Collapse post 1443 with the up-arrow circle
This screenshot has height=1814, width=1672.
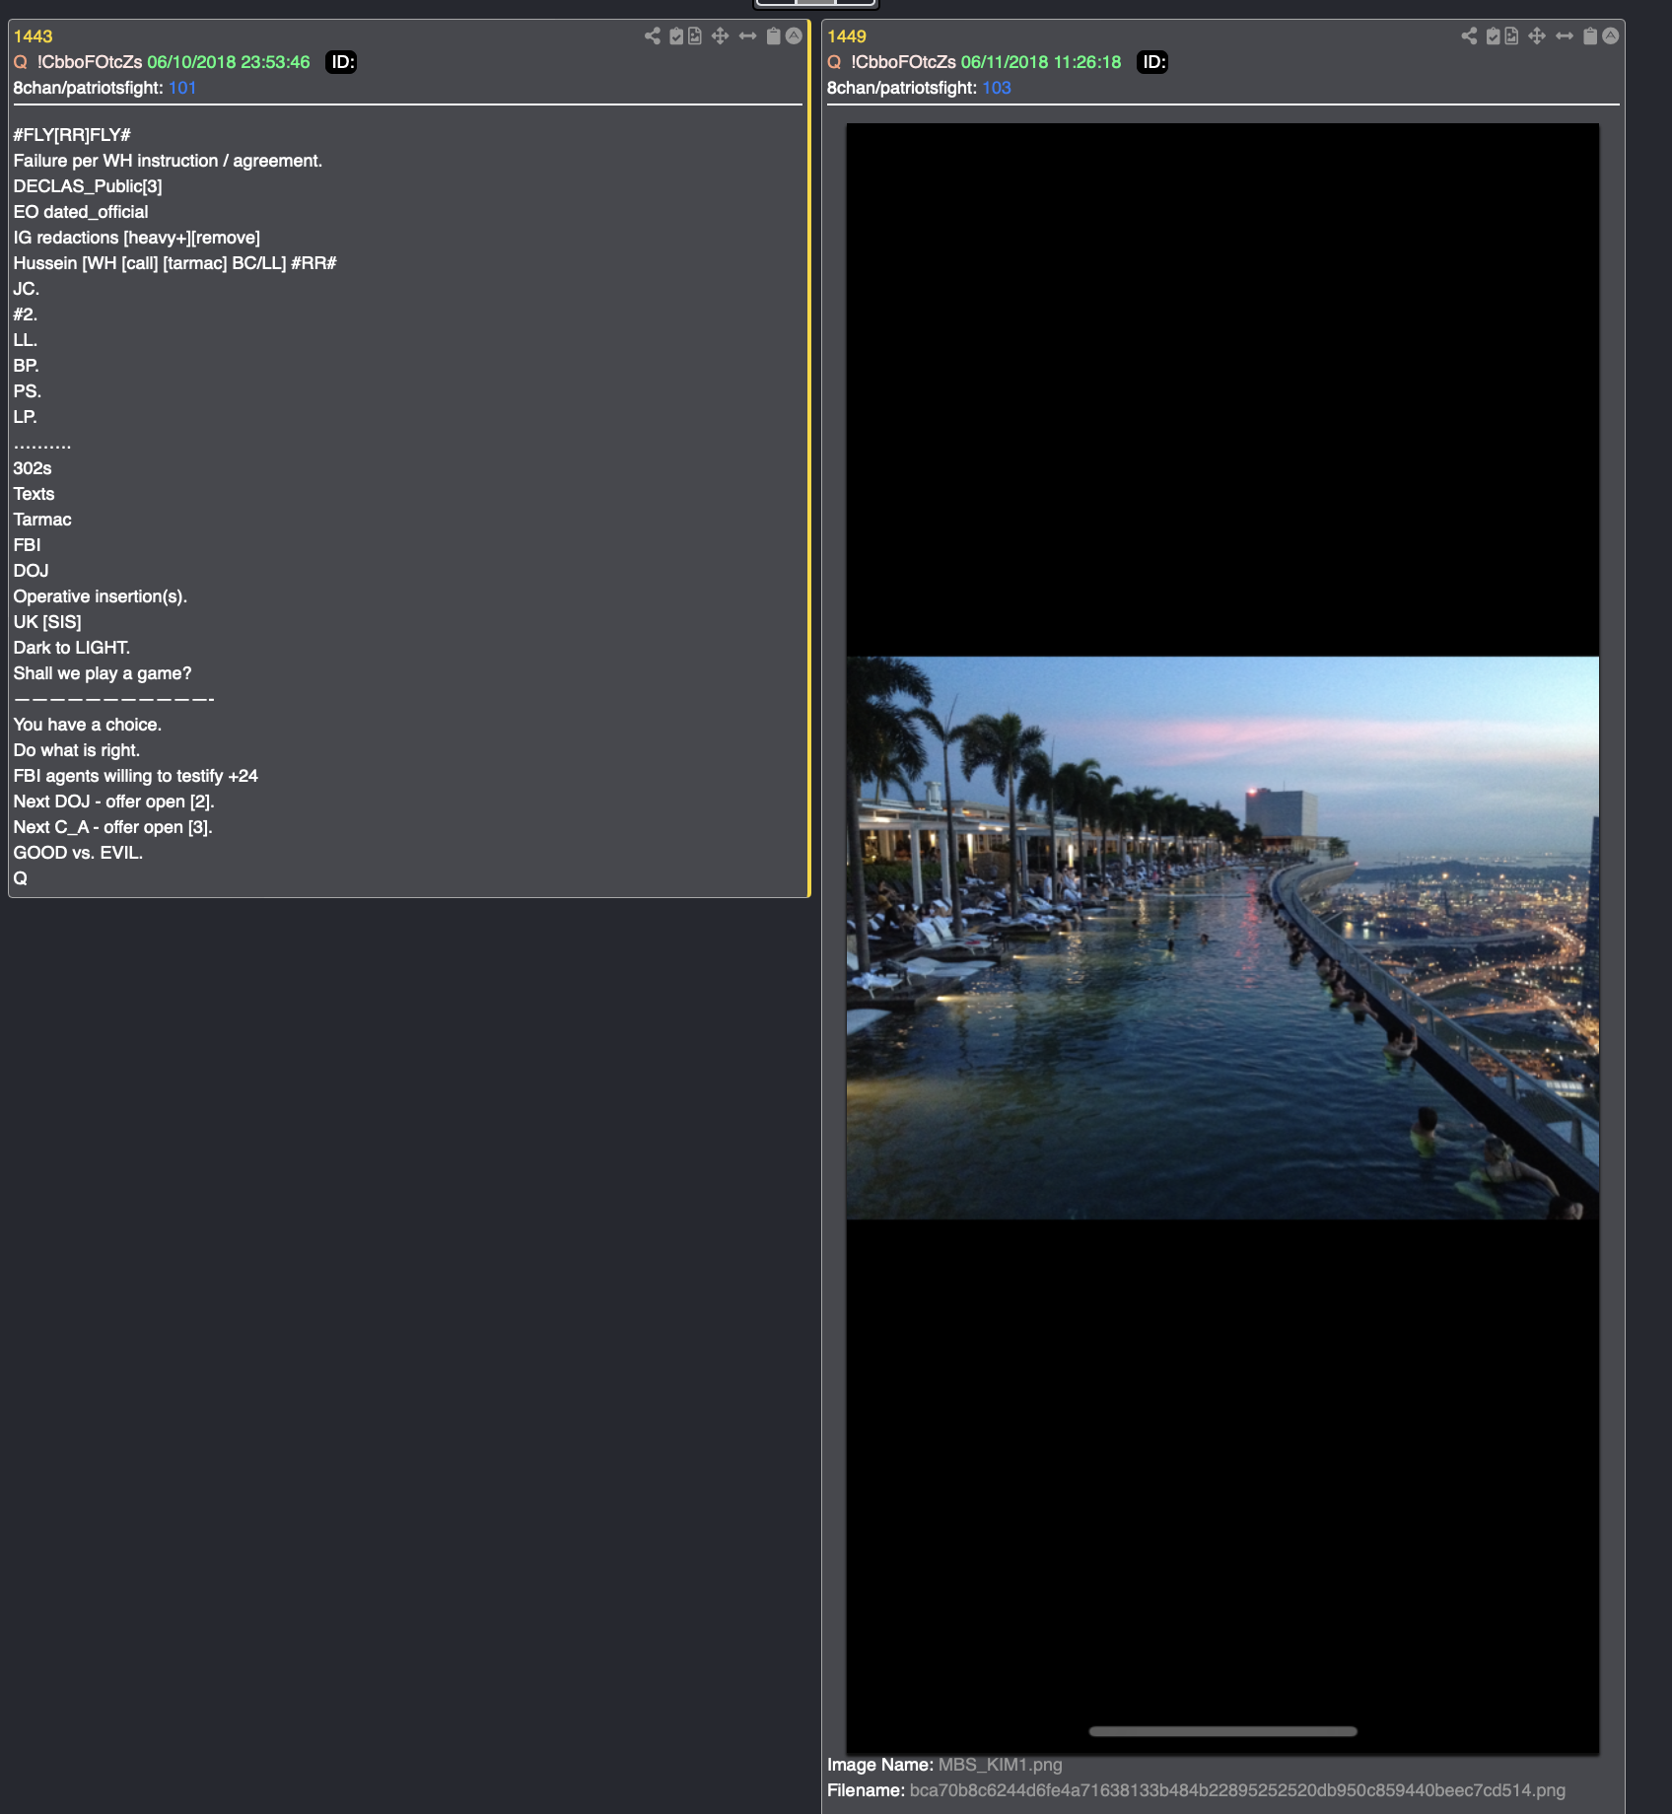coord(794,36)
